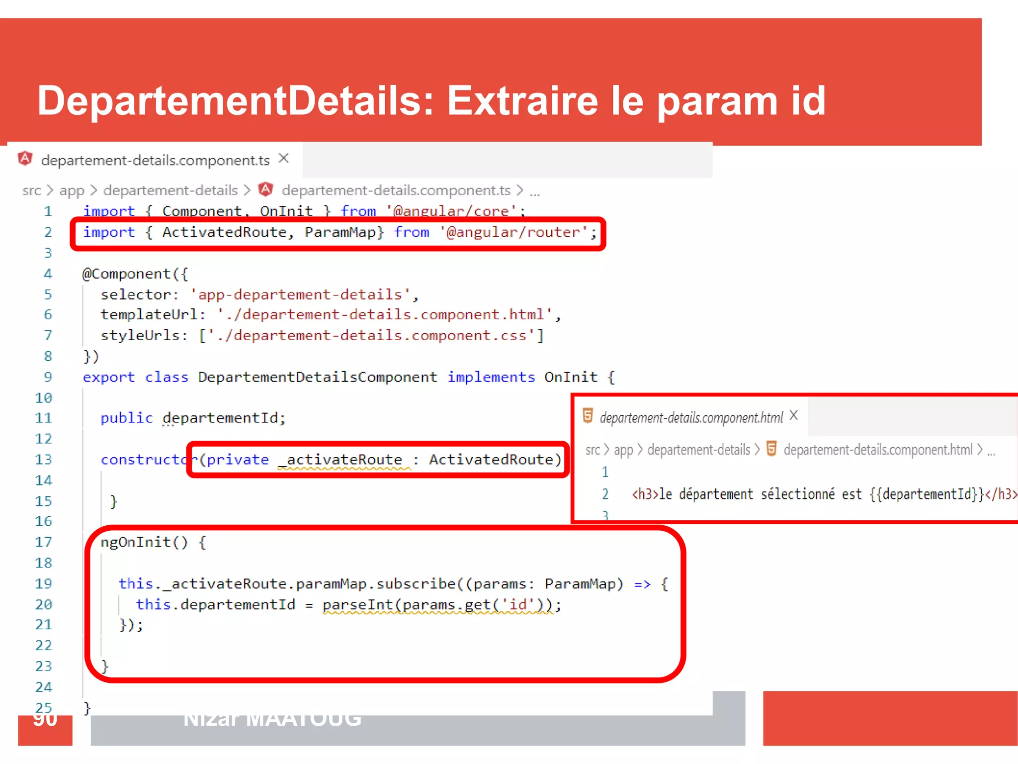This screenshot has width=1018, height=764.
Task: Open the src breadcrumb in the ts editor
Action: click(32, 191)
